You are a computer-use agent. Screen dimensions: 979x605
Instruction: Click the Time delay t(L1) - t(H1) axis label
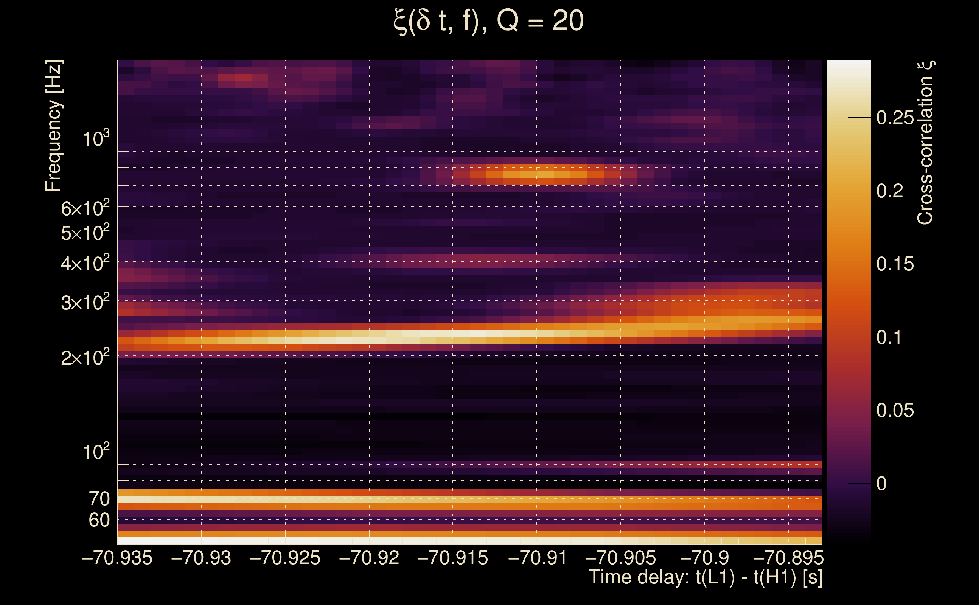click(x=705, y=577)
